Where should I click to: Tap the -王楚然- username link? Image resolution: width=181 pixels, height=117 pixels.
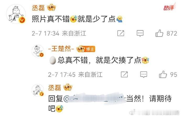point(61,49)
